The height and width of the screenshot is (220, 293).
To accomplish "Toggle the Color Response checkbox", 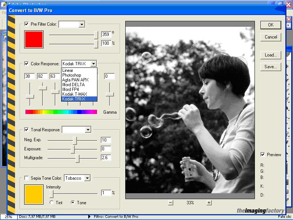I will pos(26,63).
